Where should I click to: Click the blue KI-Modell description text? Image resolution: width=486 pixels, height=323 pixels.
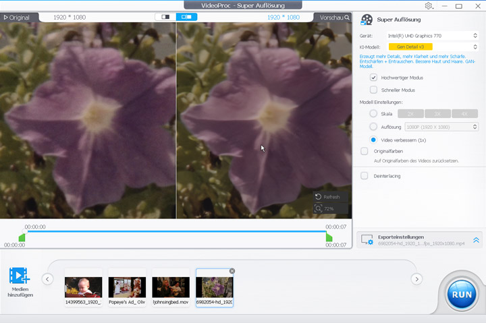417,61
